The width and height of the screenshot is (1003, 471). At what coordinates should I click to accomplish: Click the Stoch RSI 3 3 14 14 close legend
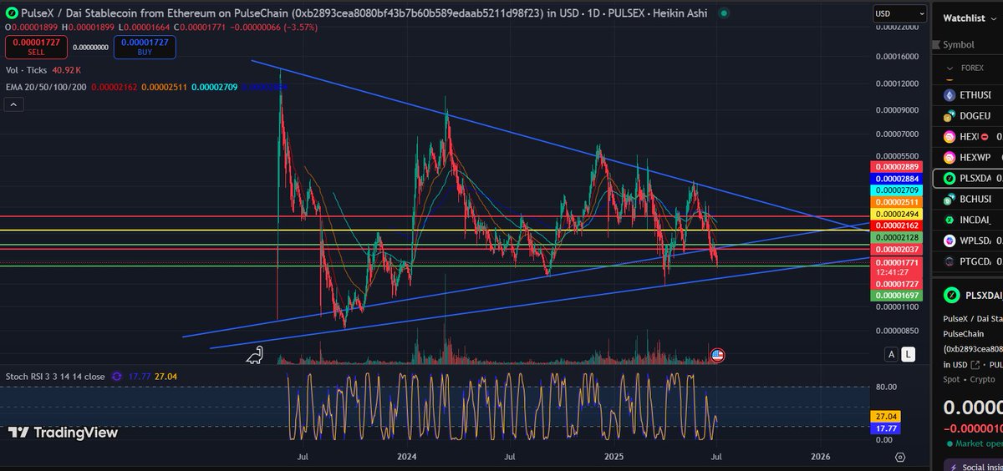56,377
